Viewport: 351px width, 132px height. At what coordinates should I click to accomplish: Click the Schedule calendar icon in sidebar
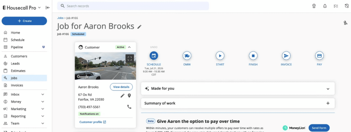pyautogui.click(x=5, y=40)
